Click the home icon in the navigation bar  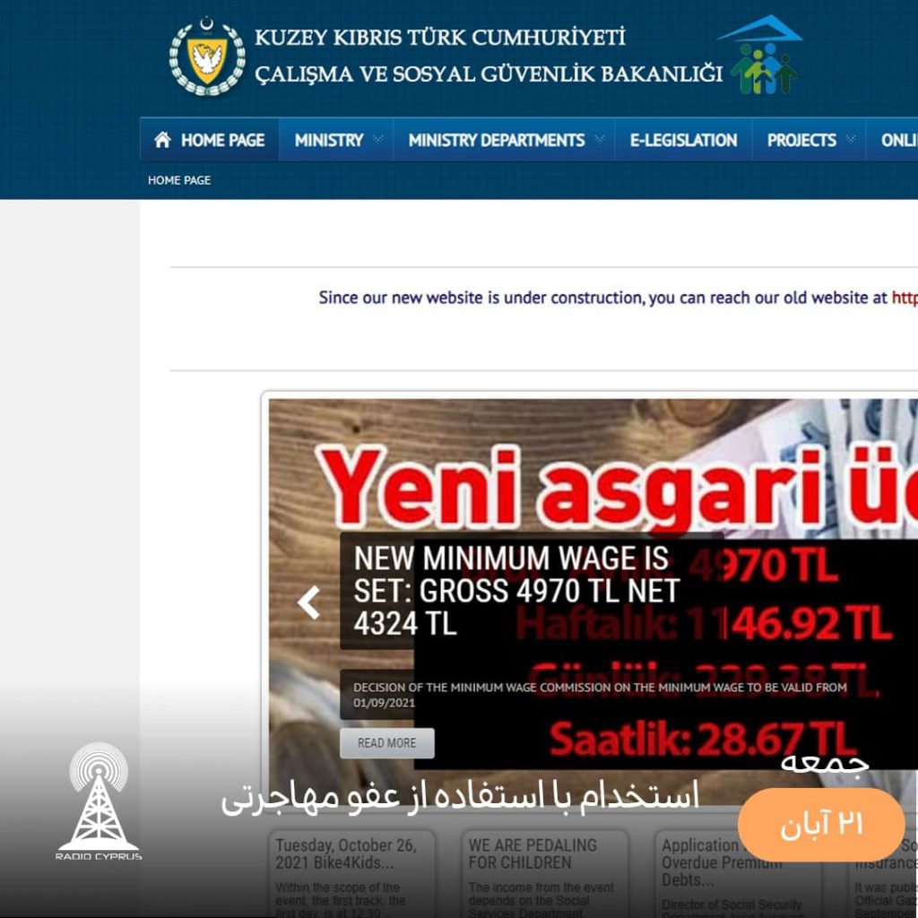click(162, 140)
